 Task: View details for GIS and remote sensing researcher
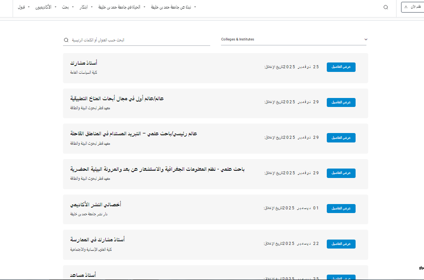(341, 173)
